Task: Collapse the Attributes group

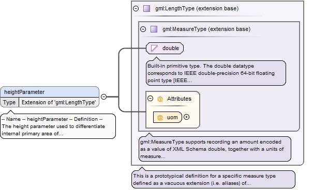Action: tap(151, 99)
